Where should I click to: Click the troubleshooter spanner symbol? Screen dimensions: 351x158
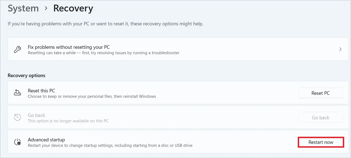(x=17, y=49)
